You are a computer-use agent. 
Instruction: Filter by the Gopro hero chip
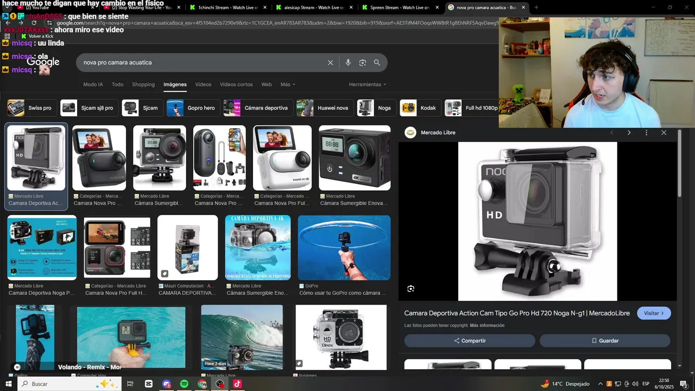(x=193, y=108)
